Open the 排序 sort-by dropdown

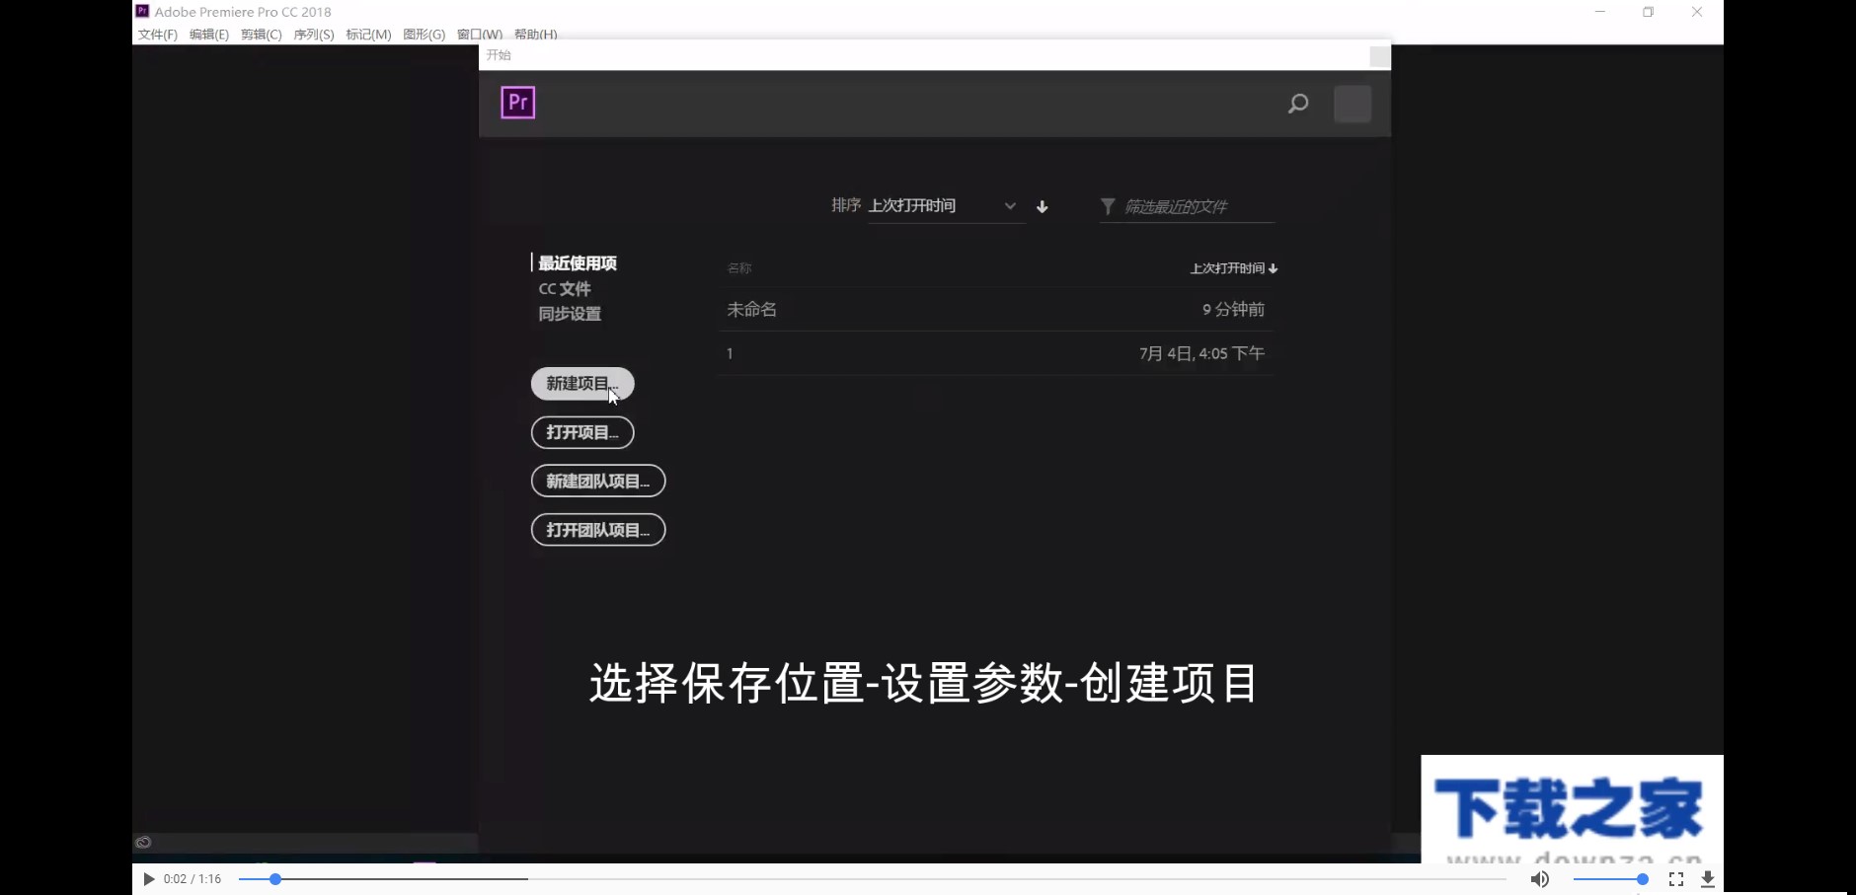(943, 206)
